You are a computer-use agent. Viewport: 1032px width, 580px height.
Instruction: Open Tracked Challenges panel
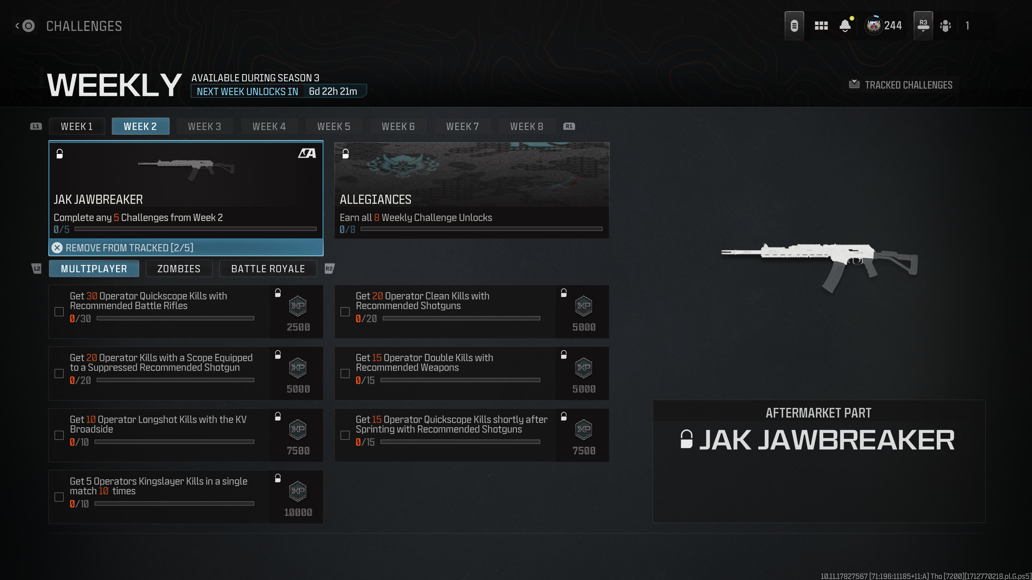point(901,84)
